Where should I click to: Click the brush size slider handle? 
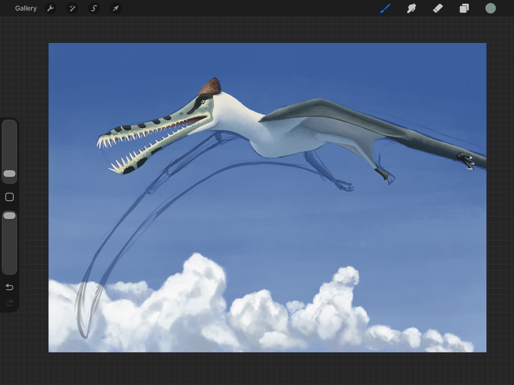[10, 174]
